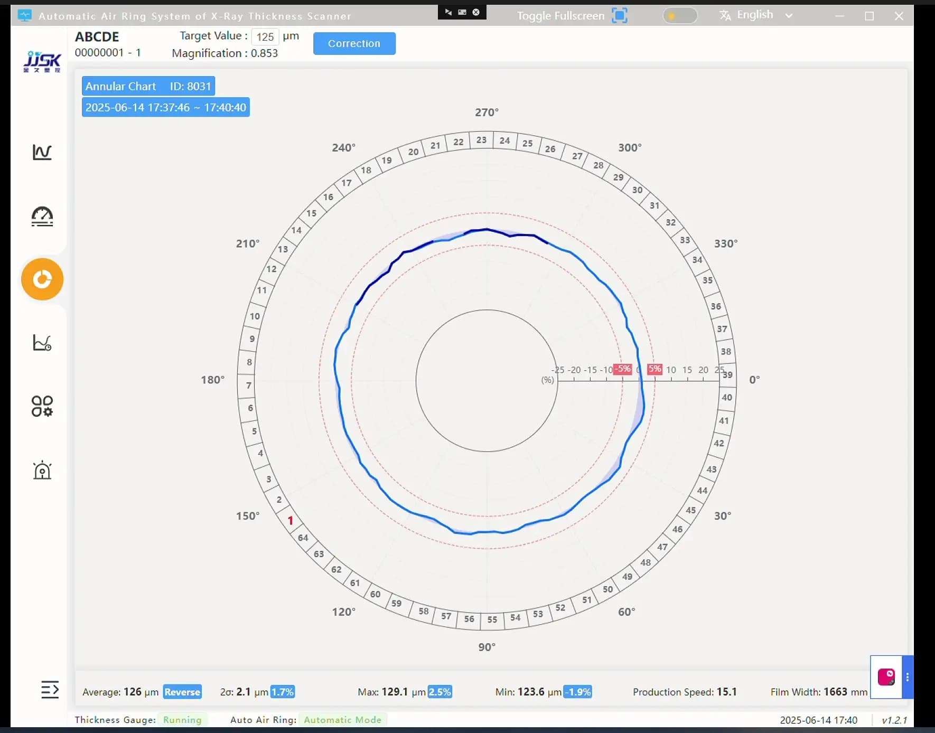The image size is (935, 733).
Task: Toggle the light/dark theme switch
Action: (679, 15)
